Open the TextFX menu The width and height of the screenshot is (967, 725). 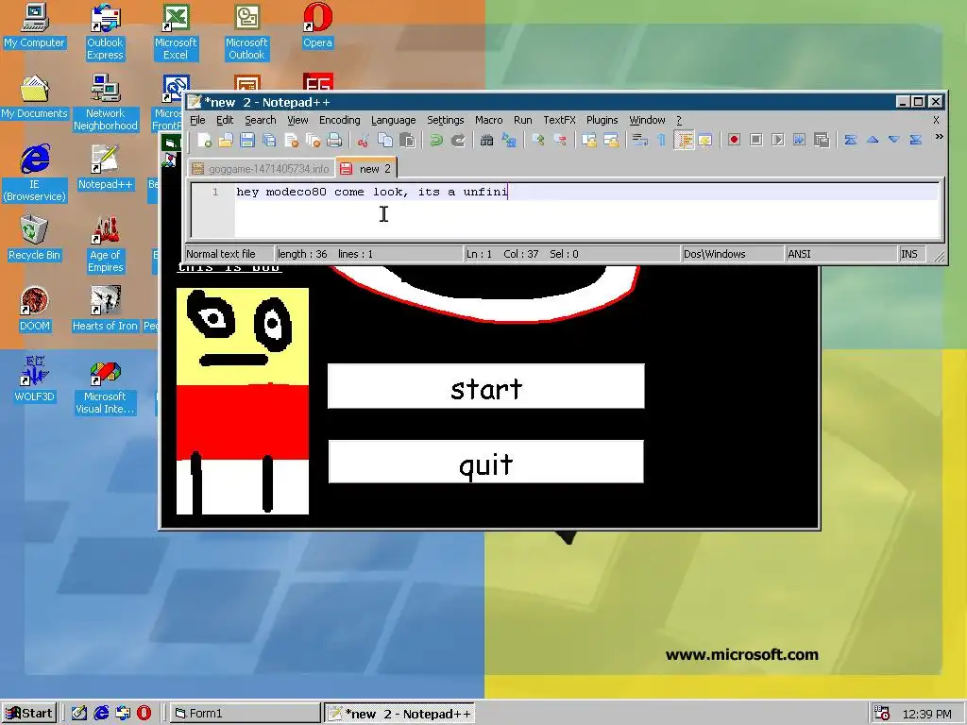click(x=559, y=120)
